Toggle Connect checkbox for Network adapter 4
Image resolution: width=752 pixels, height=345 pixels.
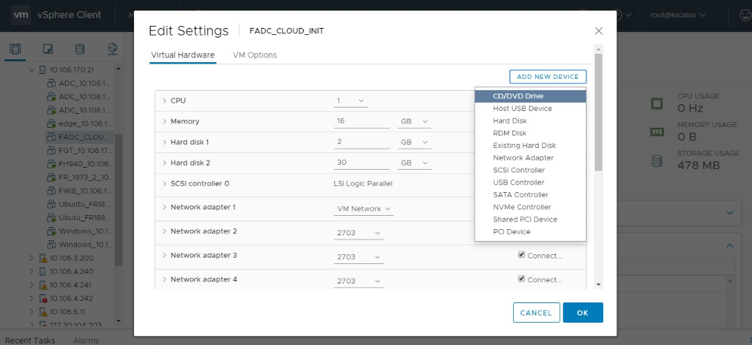click(x=522, y=279)
